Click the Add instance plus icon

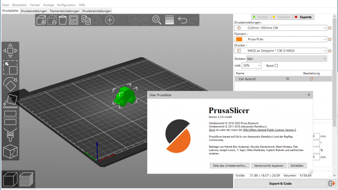click(x=109, y=20)
